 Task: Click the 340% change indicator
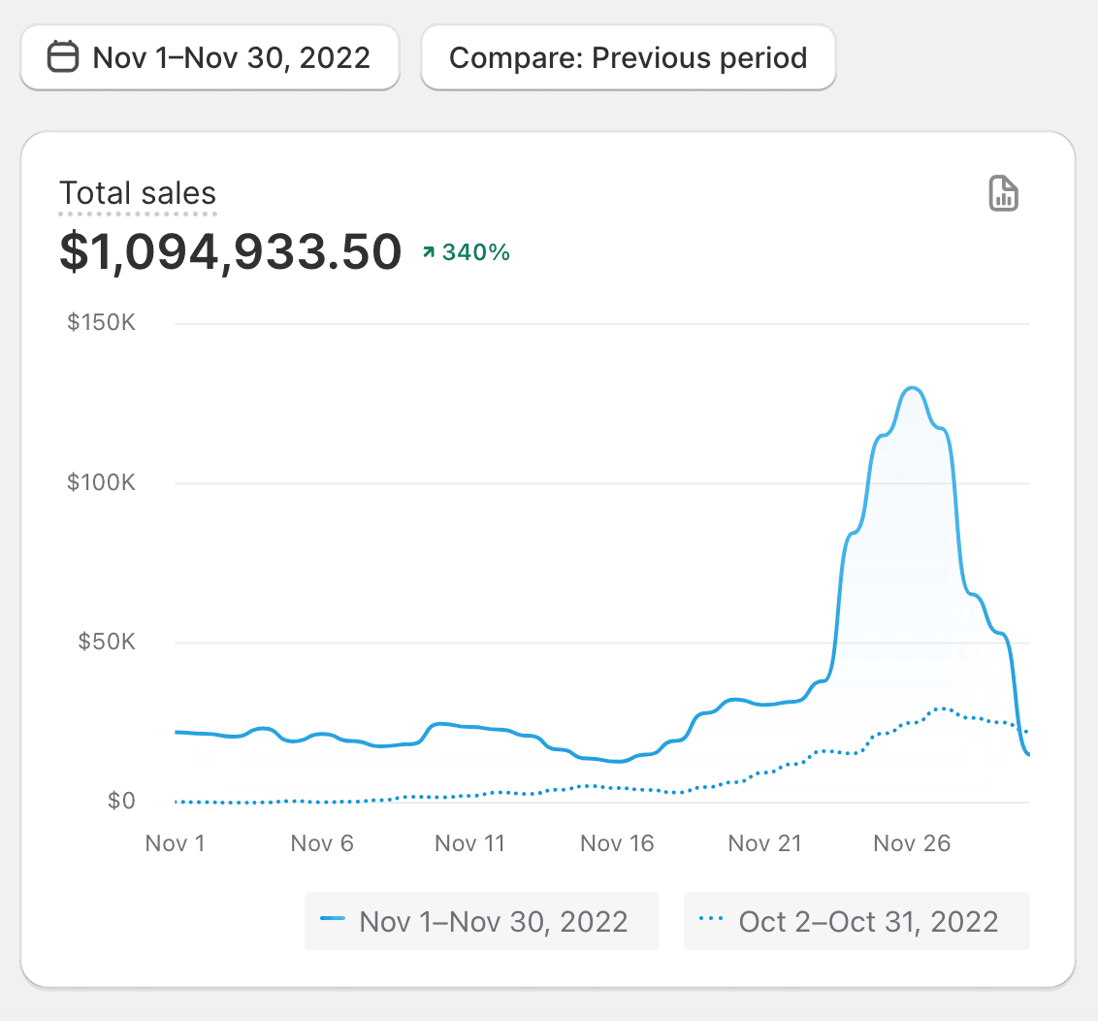coord(475,252)
